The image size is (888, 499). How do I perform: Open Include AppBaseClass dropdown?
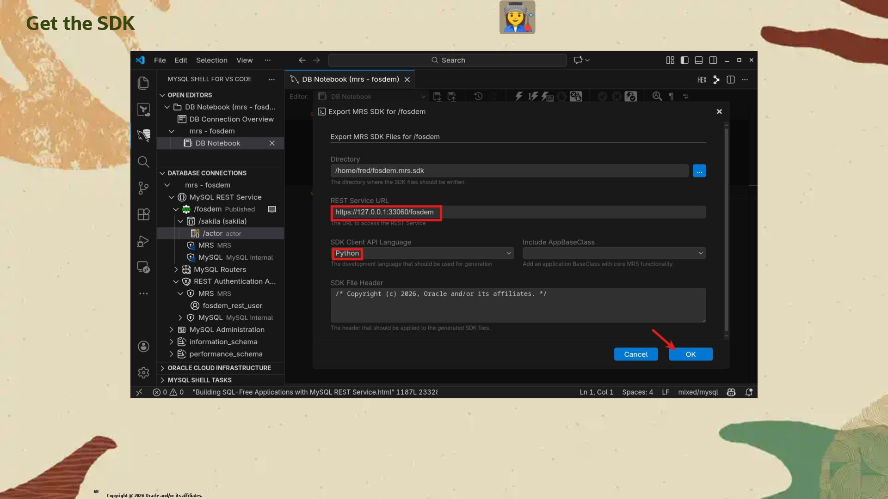[614, 253]
